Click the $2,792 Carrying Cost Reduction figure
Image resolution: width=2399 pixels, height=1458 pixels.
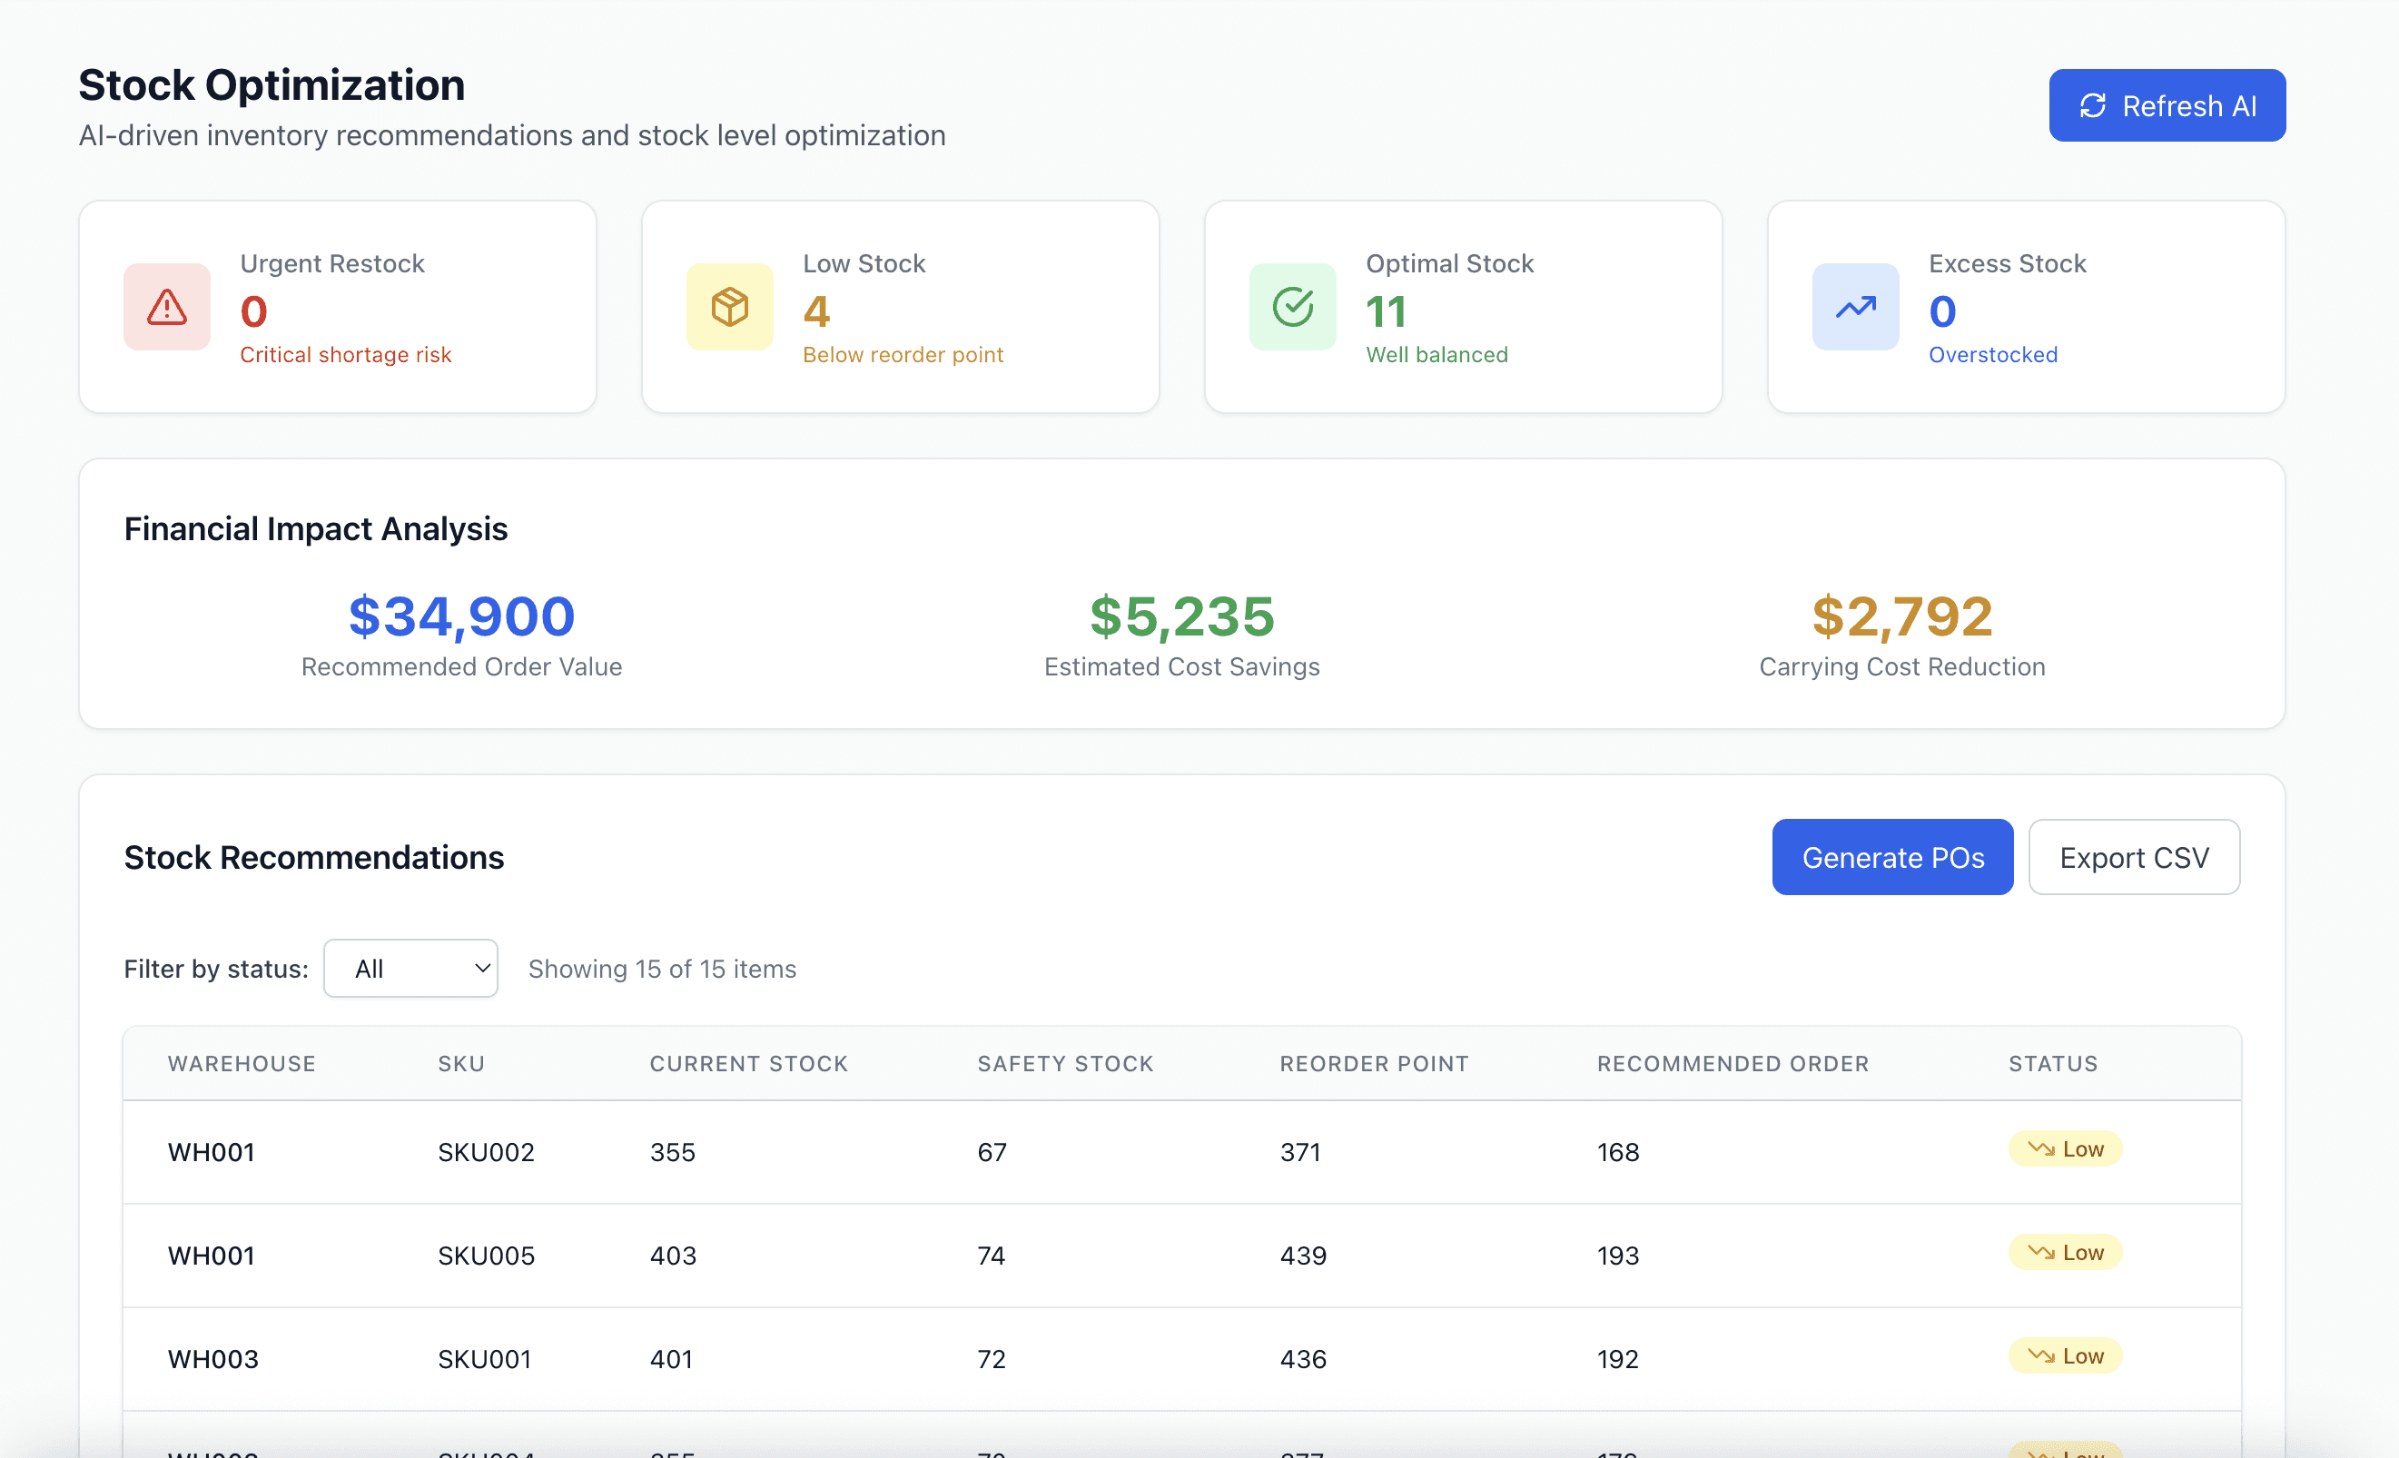pyautogui.click(x=1901, y=617)
